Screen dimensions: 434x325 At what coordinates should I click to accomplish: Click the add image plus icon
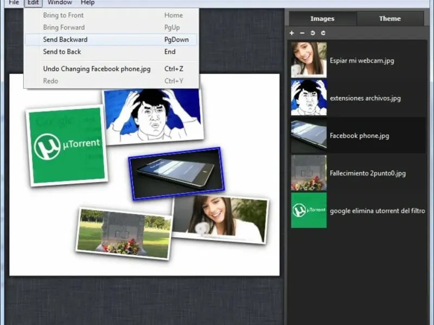point(292,33)
